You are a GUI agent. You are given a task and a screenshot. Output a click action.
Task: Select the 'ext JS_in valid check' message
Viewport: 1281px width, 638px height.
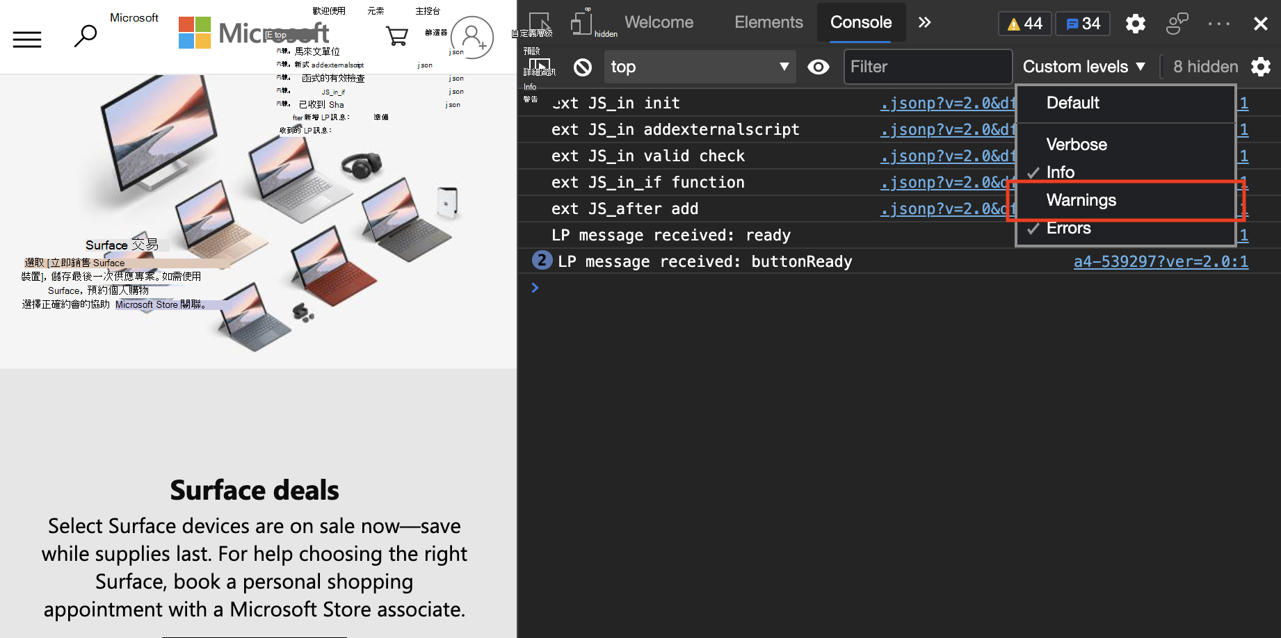pos(648,156)
